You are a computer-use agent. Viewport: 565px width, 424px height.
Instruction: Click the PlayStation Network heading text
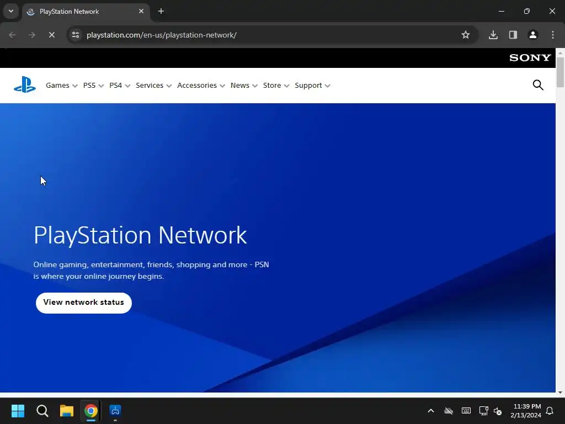tap(140, 235)
